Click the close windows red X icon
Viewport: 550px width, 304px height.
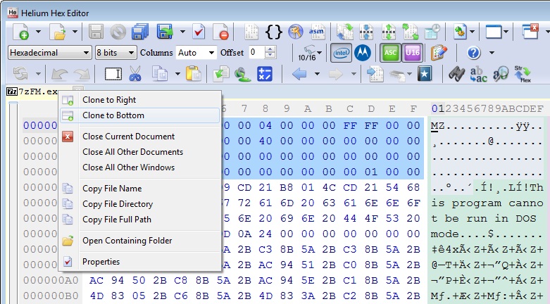point(530,32)
